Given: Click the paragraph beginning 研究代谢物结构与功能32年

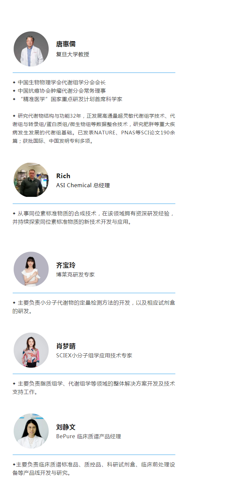Looking at the screenshot, I should click(x=94, y=128).
